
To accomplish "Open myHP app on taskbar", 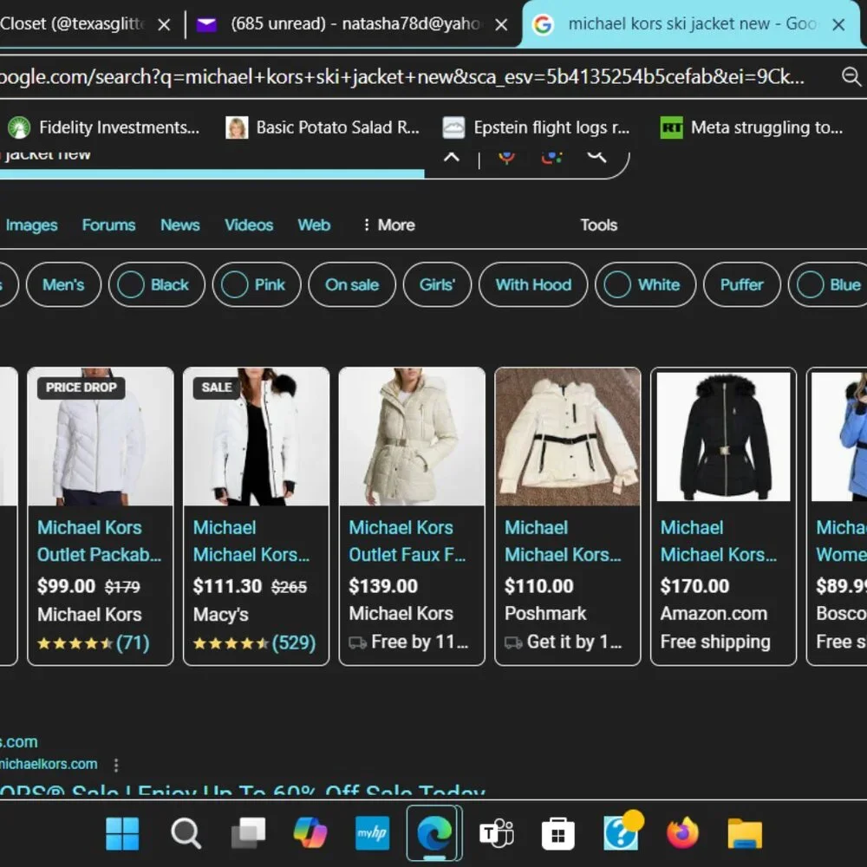I will point(373,832).
